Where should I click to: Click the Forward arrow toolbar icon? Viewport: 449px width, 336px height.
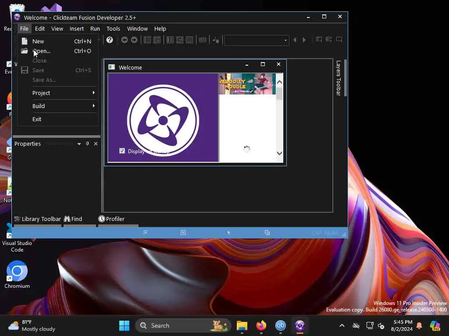pyautogui.click(x=134, y=40)
